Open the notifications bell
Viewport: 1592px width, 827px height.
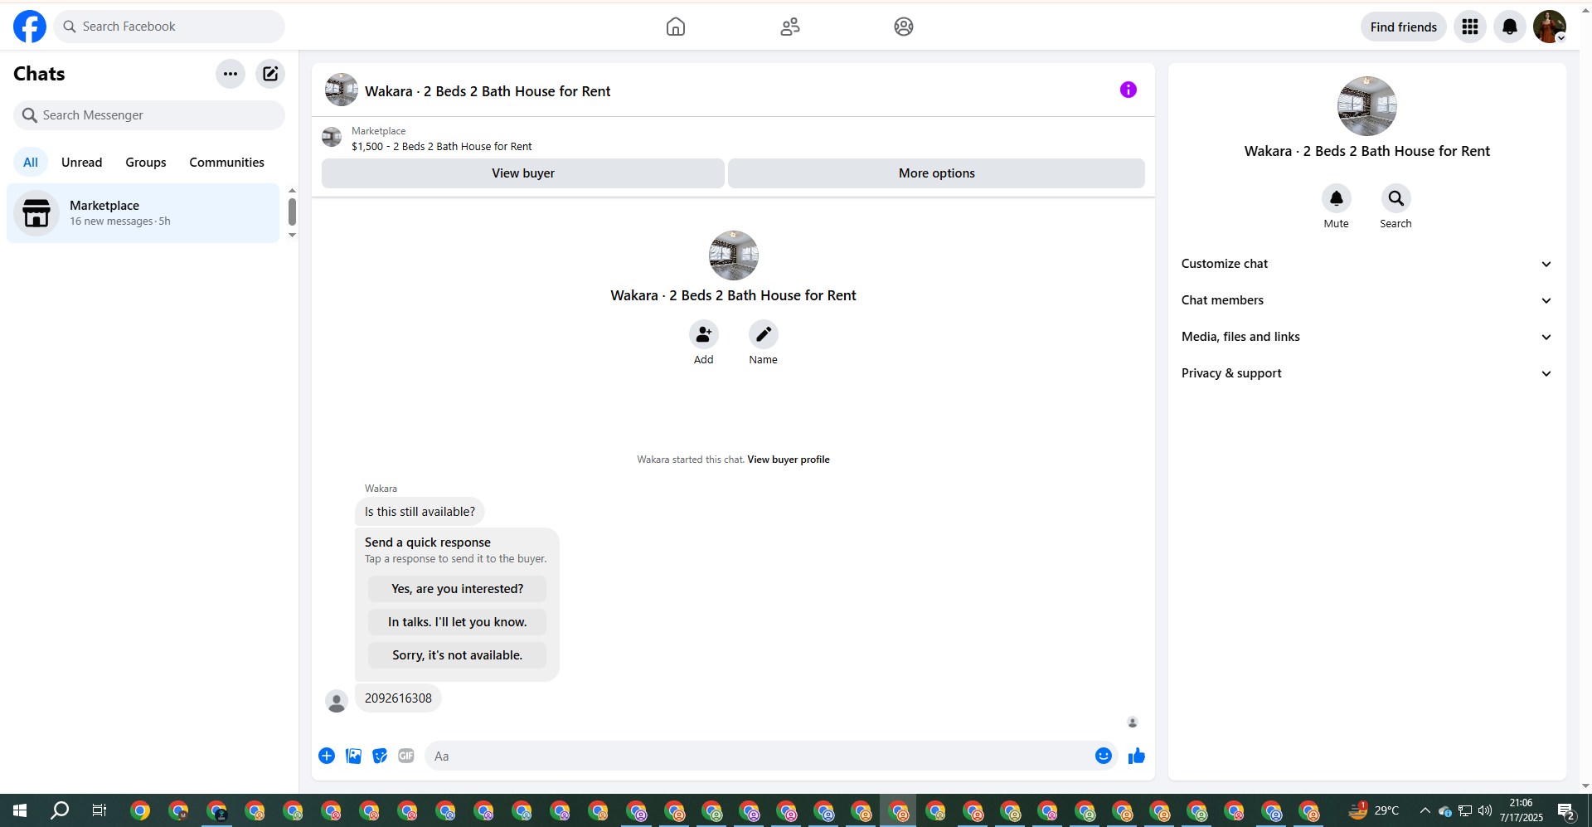point(1510,27)
